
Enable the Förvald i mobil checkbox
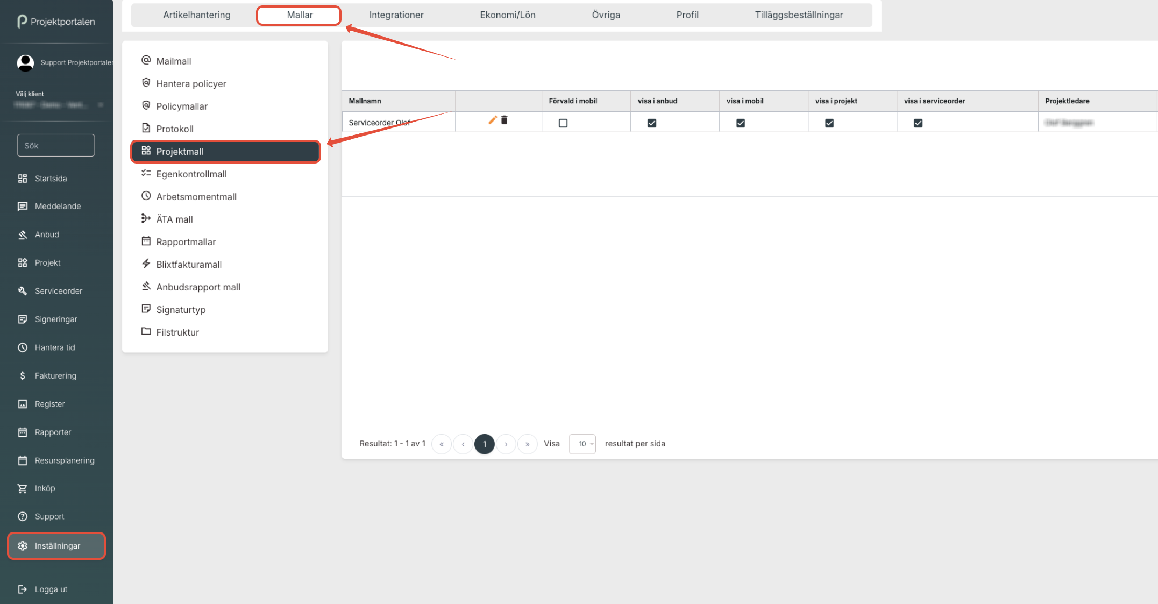563,123
